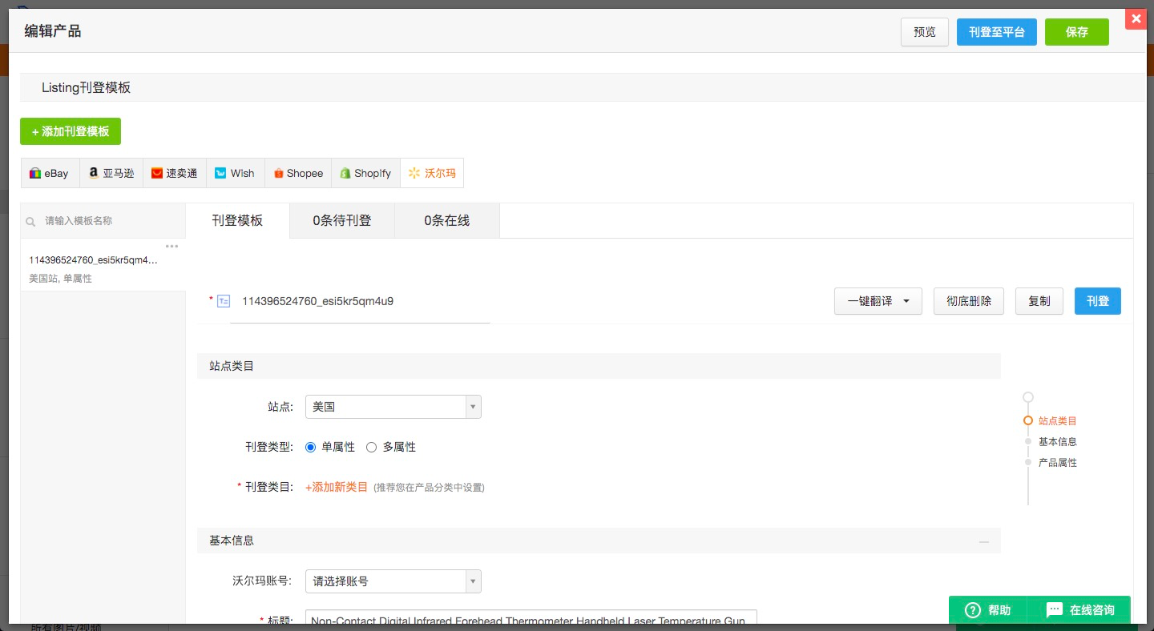This screenshot has width=1154, height=631.
Task: Select the 单属性 radio button
Action: pyautogui.click(x=311, y=448)
